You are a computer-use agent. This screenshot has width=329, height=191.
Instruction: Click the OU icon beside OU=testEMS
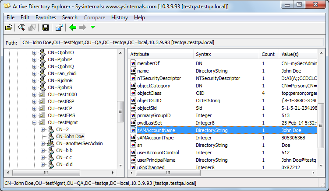(42, 115)
